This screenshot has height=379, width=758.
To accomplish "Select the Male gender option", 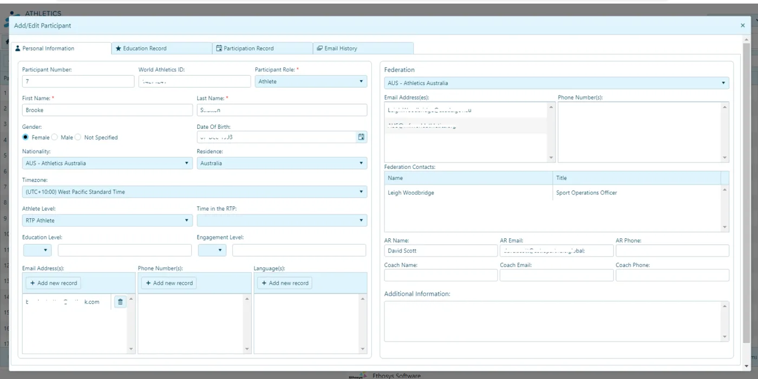I will tap(54, 138).
